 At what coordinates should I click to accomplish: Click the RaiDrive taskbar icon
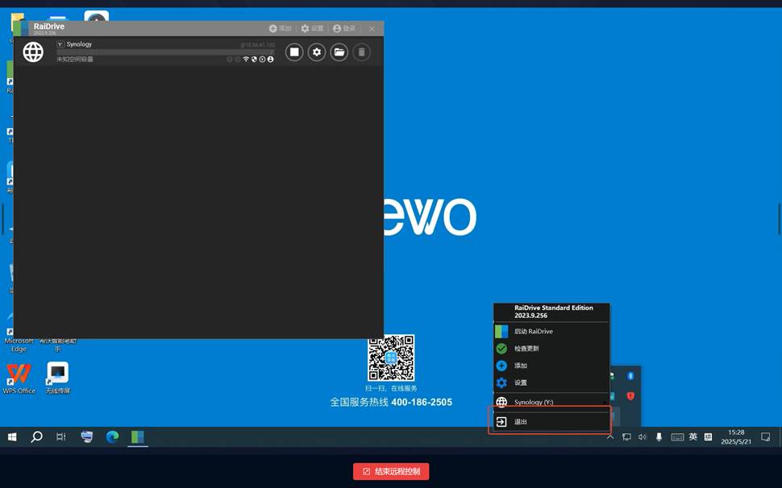coord(138,436)
